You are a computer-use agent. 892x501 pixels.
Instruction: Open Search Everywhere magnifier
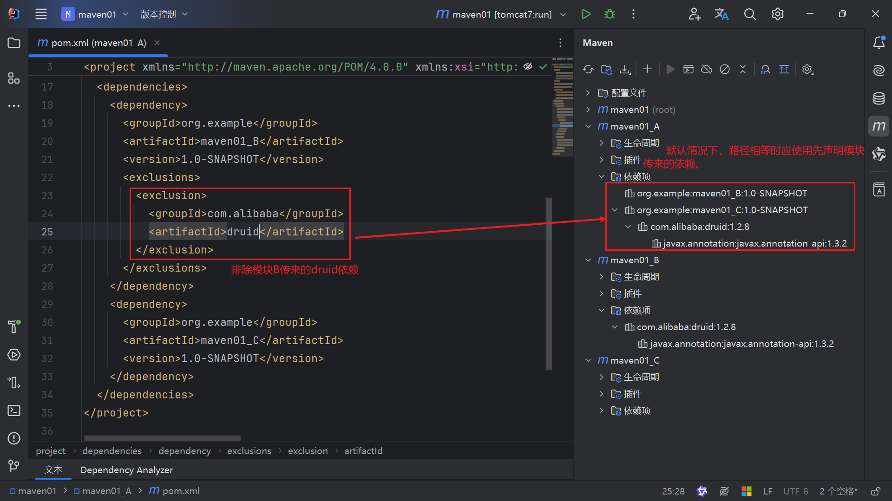(750, 14)
